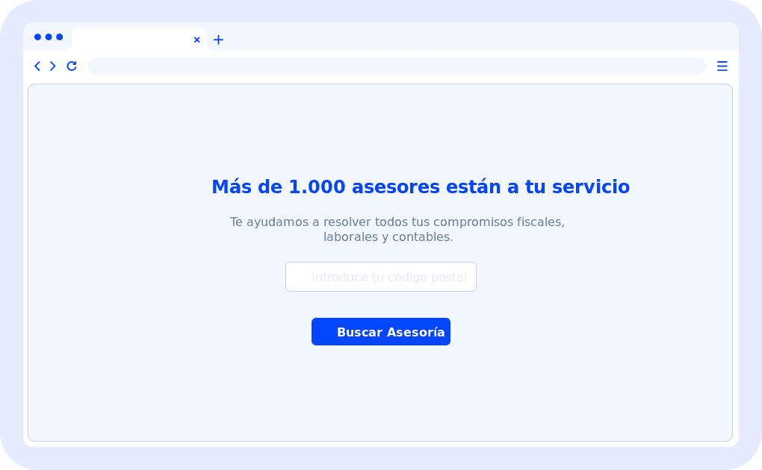762x470 pixels.
Task: Click the 'laborales y contables.' text line
Action: click(x=388, y=237)
